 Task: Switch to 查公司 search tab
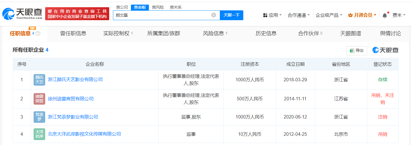point(122,7)
